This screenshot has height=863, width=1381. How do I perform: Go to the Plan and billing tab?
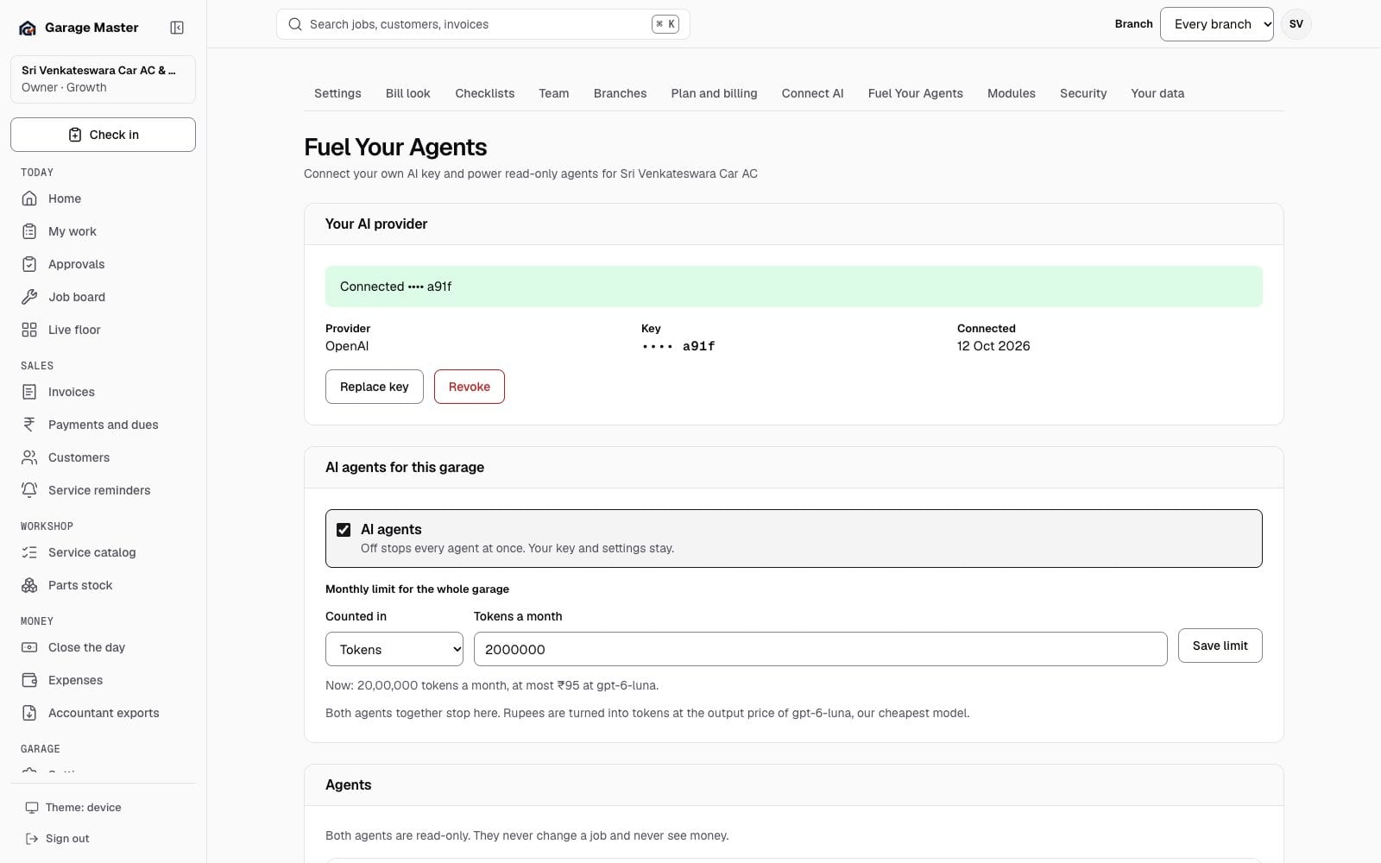[x=714, y=93]
